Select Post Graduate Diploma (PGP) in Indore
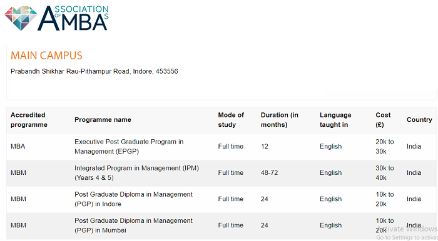The height and width of the screenshot is (241, 438). 222,199
